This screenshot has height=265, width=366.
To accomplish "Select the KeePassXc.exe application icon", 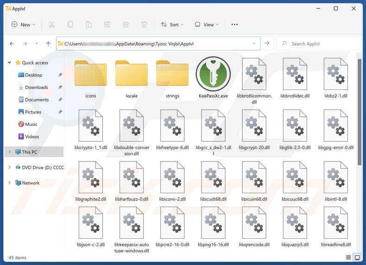I will click(213, 74).
